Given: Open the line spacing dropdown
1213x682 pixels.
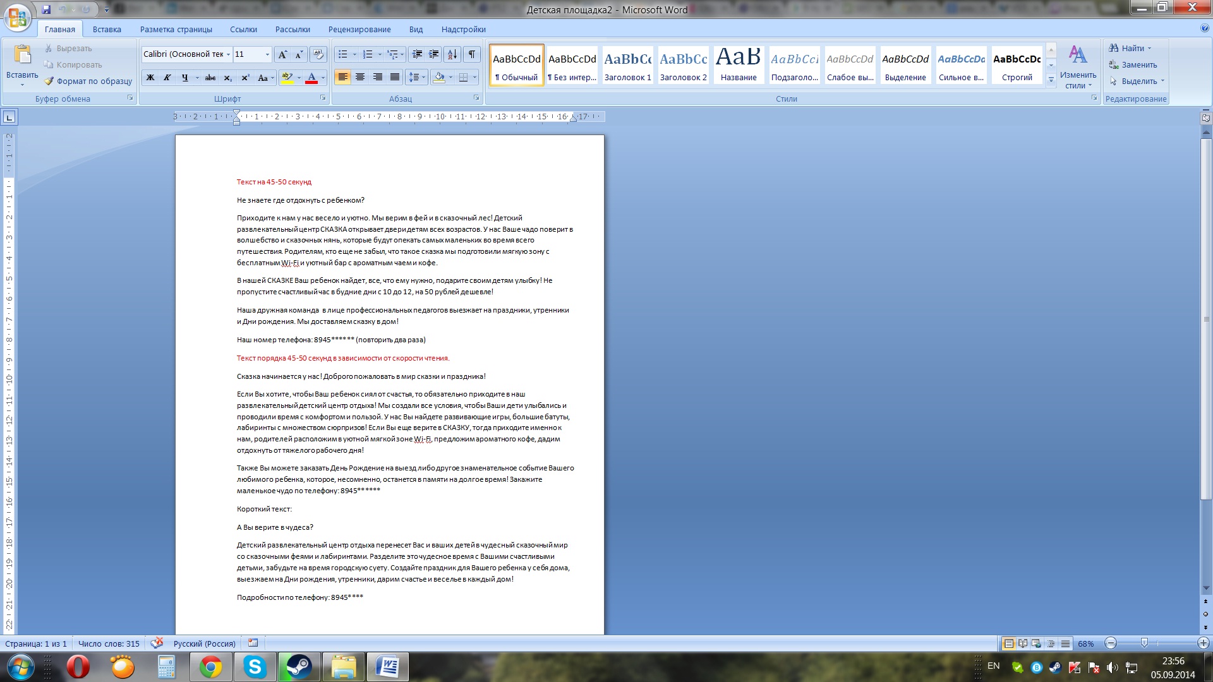Looking at the screenshot, I should (423, 77).
